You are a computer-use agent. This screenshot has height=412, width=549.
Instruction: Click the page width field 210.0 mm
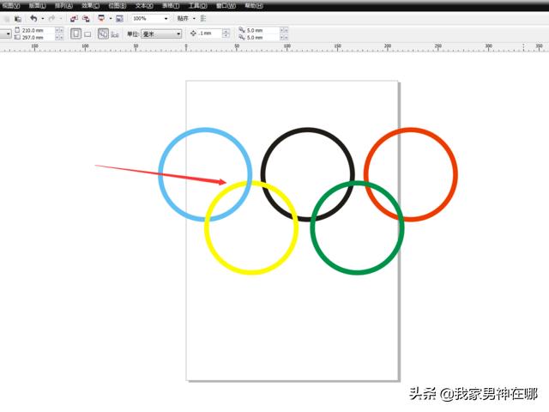(x=38, y=31)
